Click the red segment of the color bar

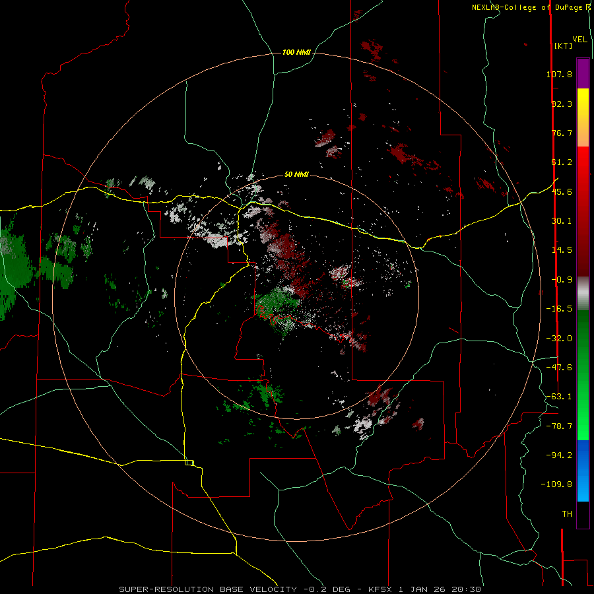pos(583,211)
